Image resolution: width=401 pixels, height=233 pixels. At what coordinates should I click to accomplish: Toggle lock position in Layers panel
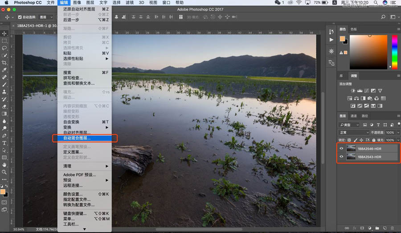[361, 140]
